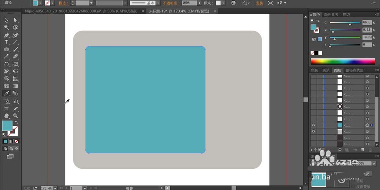The width and height of the screenshot is (380, 190).
Task: Open the fill color dropdown in control bar
Action: 40,3
